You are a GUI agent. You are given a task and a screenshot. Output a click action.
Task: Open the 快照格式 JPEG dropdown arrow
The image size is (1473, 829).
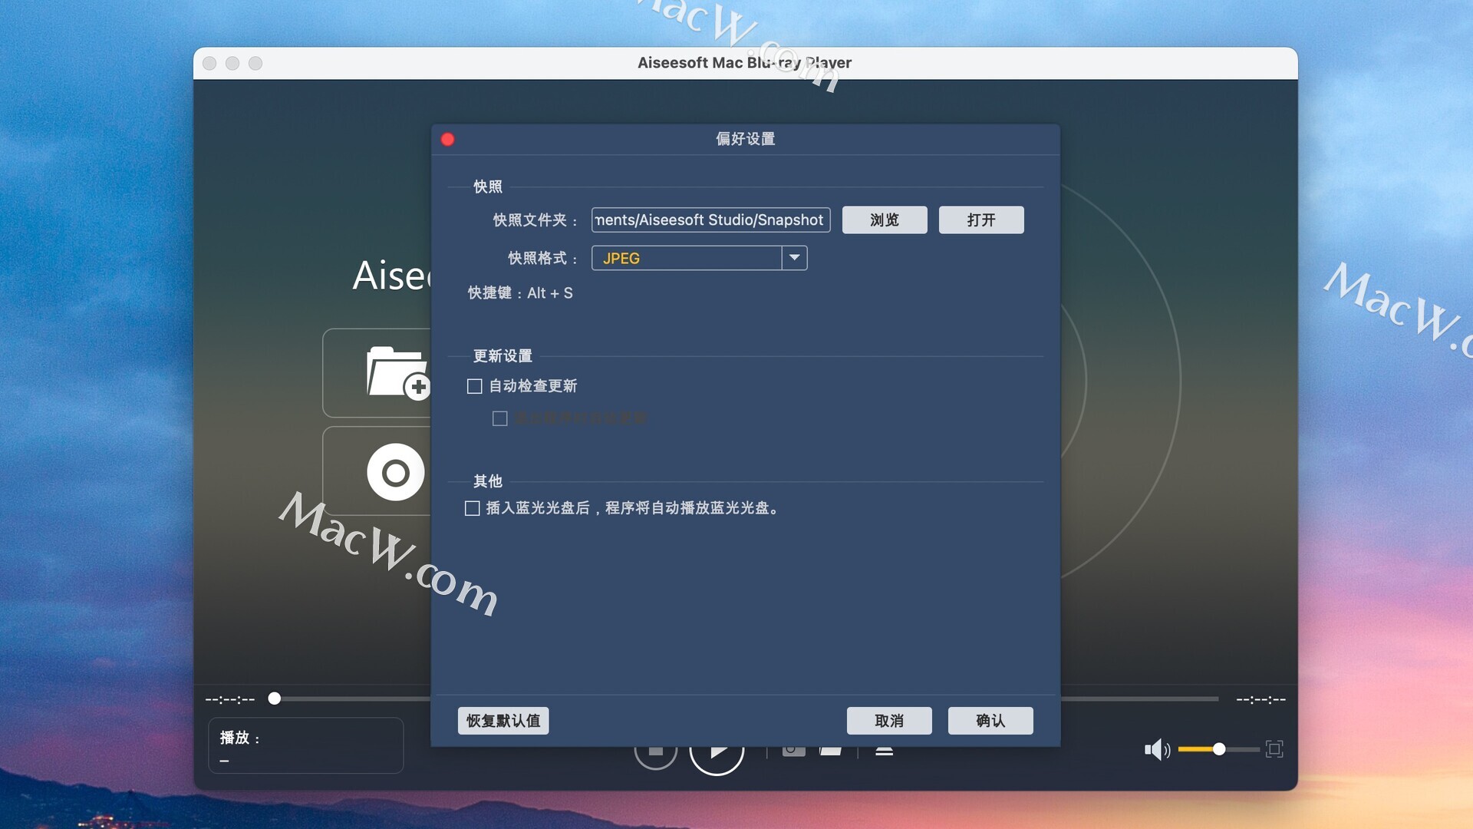coord(795,258)
